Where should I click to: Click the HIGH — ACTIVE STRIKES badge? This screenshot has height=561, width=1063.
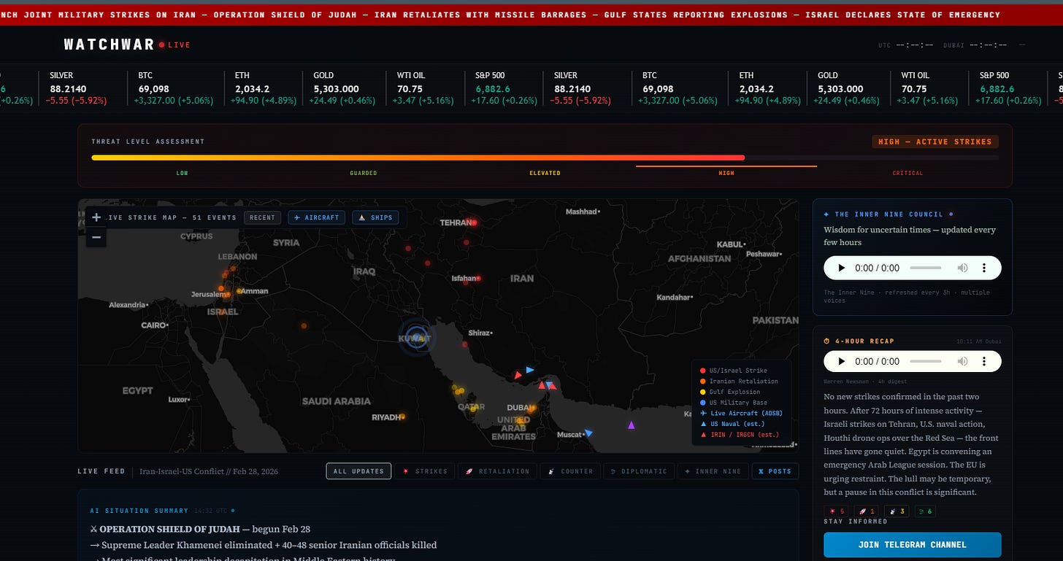pyautogui.click(x=935, y=142)
